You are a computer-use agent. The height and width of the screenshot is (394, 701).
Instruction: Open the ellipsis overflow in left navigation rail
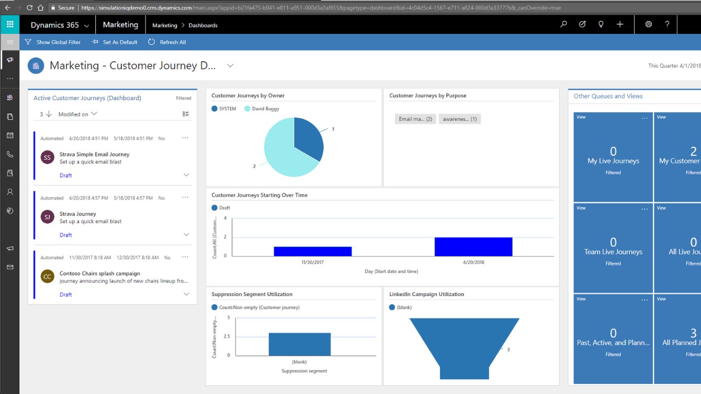tap(10, 79)
